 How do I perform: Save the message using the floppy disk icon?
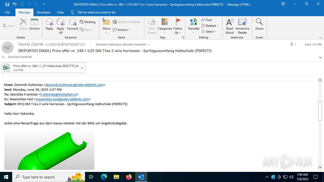coord(7,4)
